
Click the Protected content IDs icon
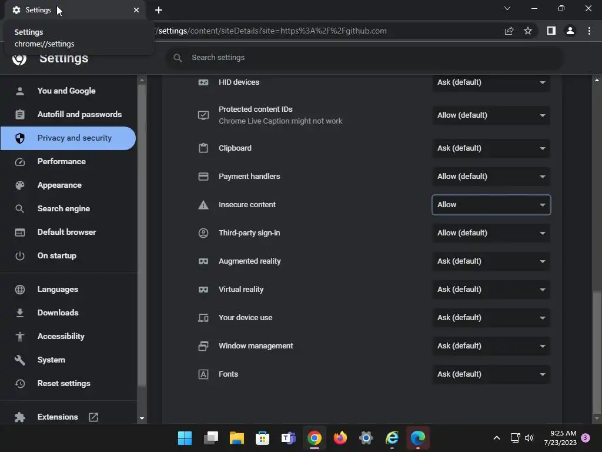click(203, 115)
